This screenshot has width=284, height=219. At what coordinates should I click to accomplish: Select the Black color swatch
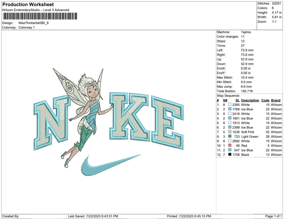tap(230, 154)
